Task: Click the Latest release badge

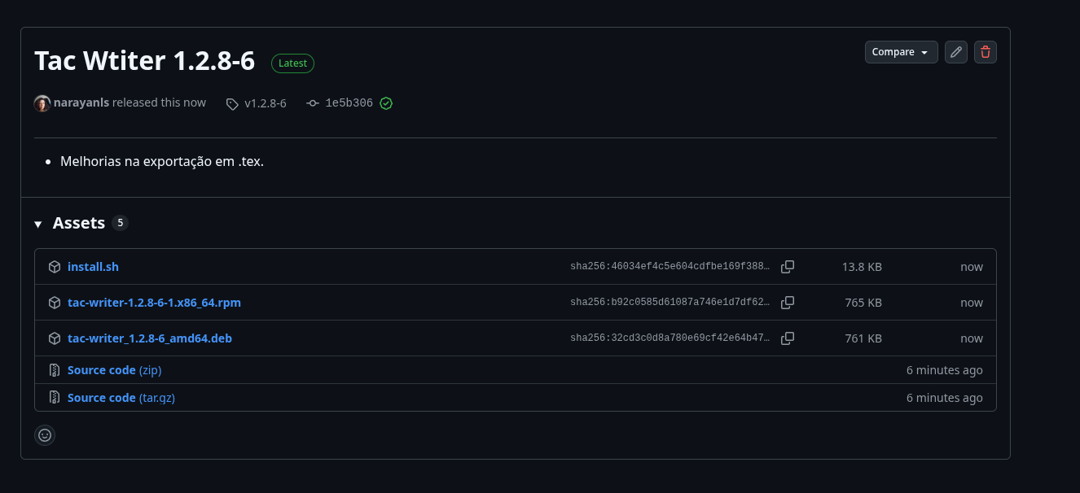Action: 292,63
